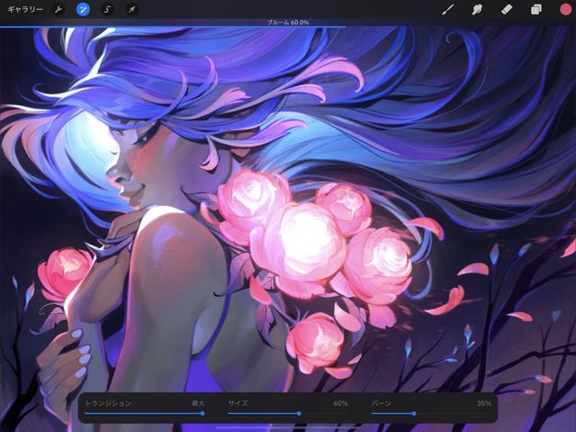This screenshot has width=576, height=432.
Task: Open the Actions wrench menu
Action: coord(58,9)
